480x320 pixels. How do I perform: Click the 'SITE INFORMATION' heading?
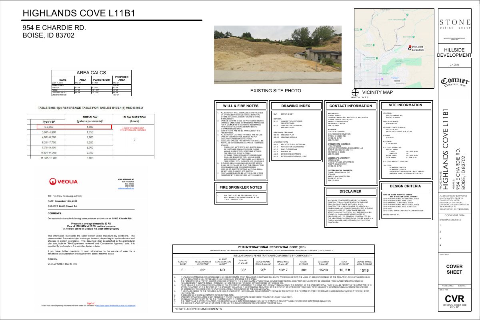405,105
